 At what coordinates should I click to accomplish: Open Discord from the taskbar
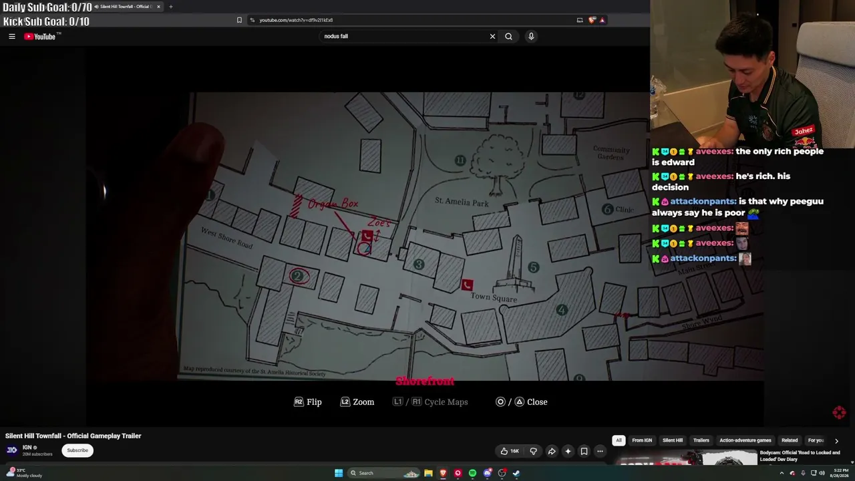click(x=488, y=473)
